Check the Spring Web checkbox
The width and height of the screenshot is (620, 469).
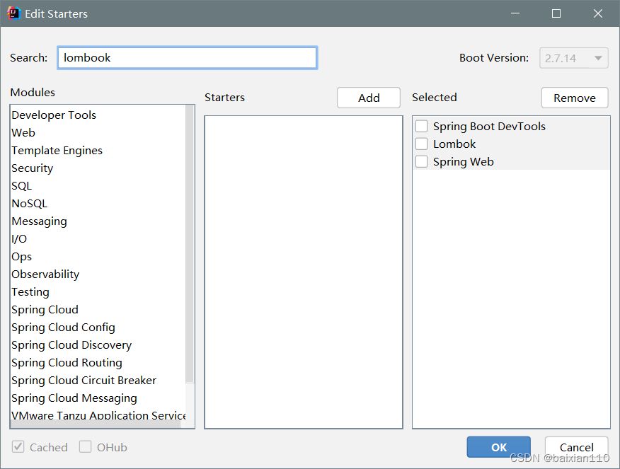[x=422, y=161]
